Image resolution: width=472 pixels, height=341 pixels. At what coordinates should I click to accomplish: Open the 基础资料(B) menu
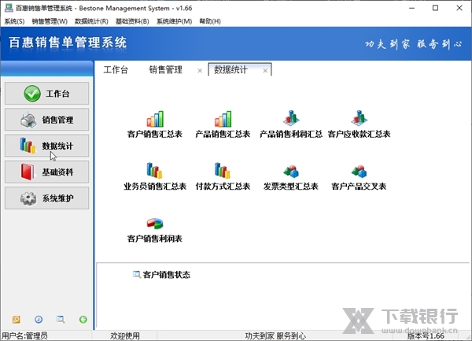coord(132,21)
